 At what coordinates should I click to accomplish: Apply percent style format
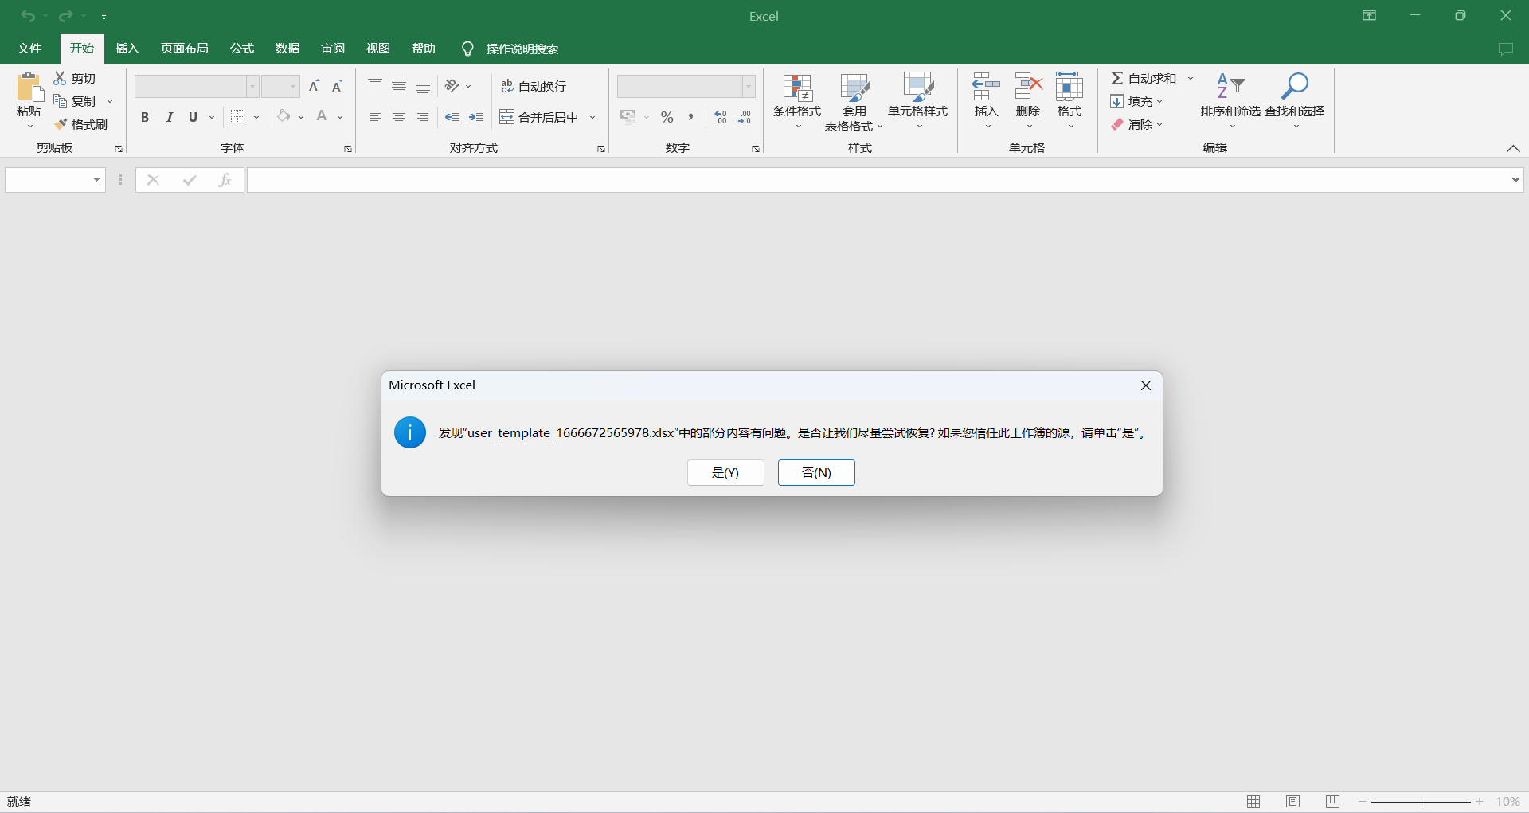(667, 117)
